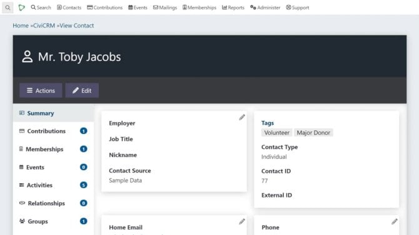Click the Edit contact button
419x235 pixels.
[x=82, y=90]
